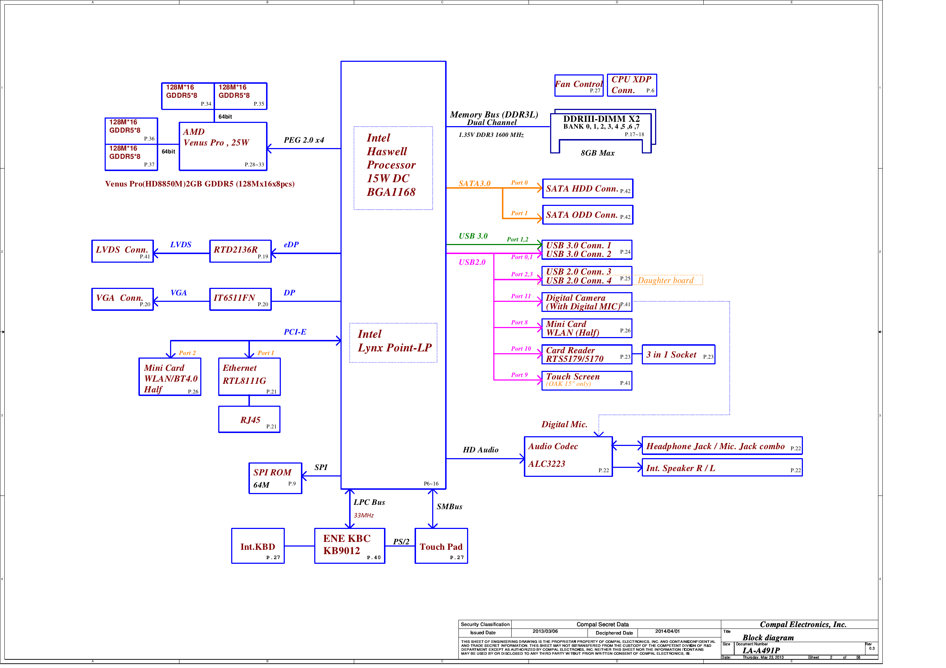Click the Touch Pad box
The height and width of the screenshot is (668, 946).
[x=441, y=546]
